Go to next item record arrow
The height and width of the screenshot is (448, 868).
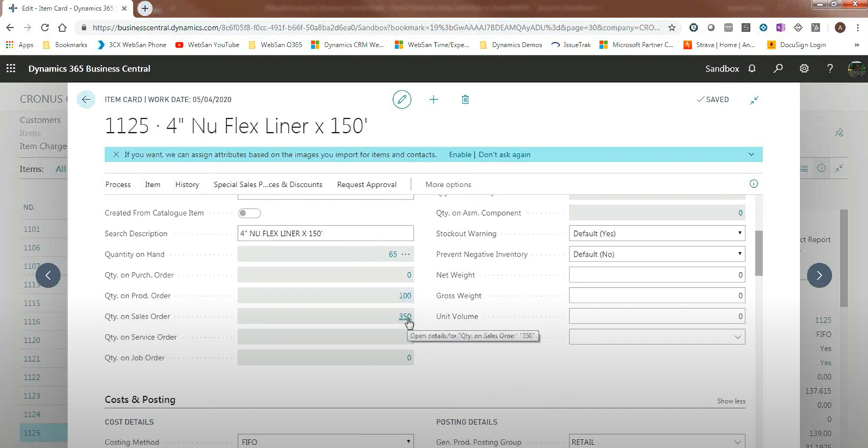[819, 275]
